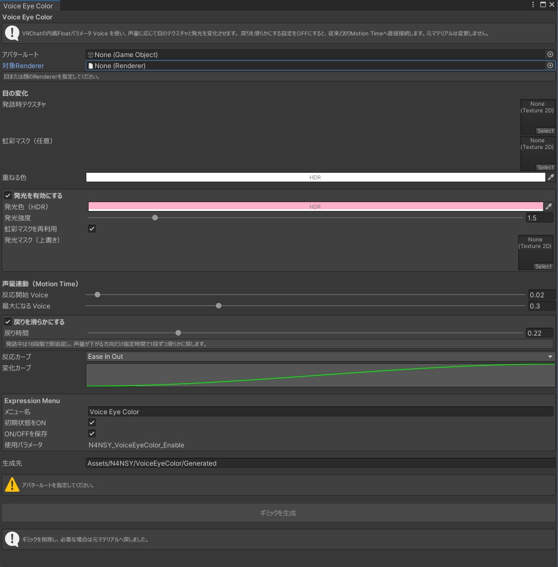Close the Voice Eye Color window

(552, 4)
